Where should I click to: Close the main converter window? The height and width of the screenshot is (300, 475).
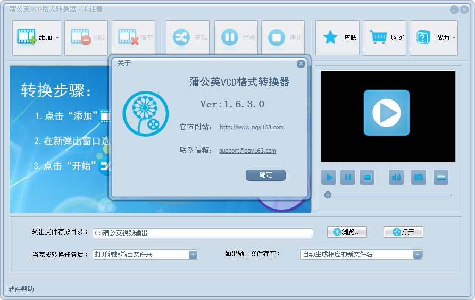click(464, 10)
